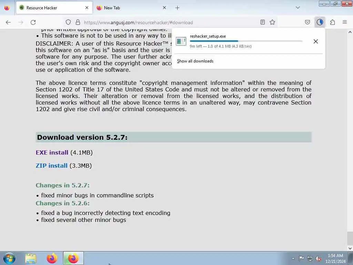This screenshot has height=265, width=353.
Task: Click the padlock site information icon
Action: click(78, 22)
